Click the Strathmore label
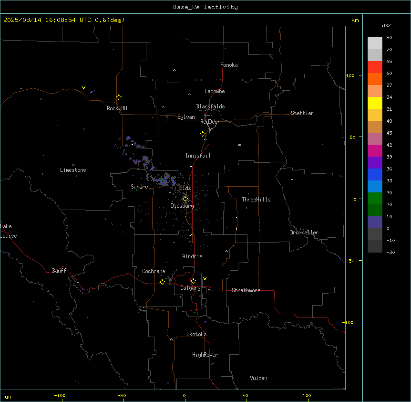Viewport: 411px width, 402px height. pos(246,290)
